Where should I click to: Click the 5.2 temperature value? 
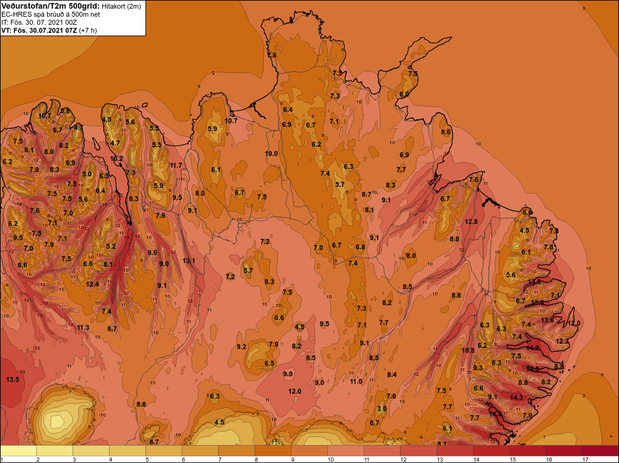click(111, 247)
